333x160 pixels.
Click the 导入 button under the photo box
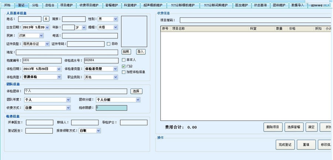[x=141, y=52]
